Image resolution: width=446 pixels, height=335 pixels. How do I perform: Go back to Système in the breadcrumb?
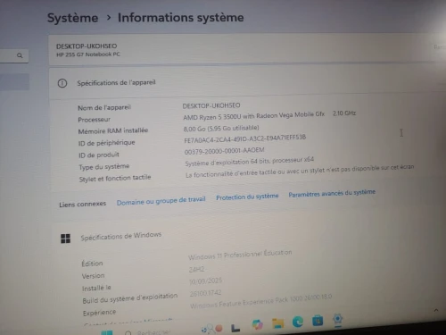point(72,18)
